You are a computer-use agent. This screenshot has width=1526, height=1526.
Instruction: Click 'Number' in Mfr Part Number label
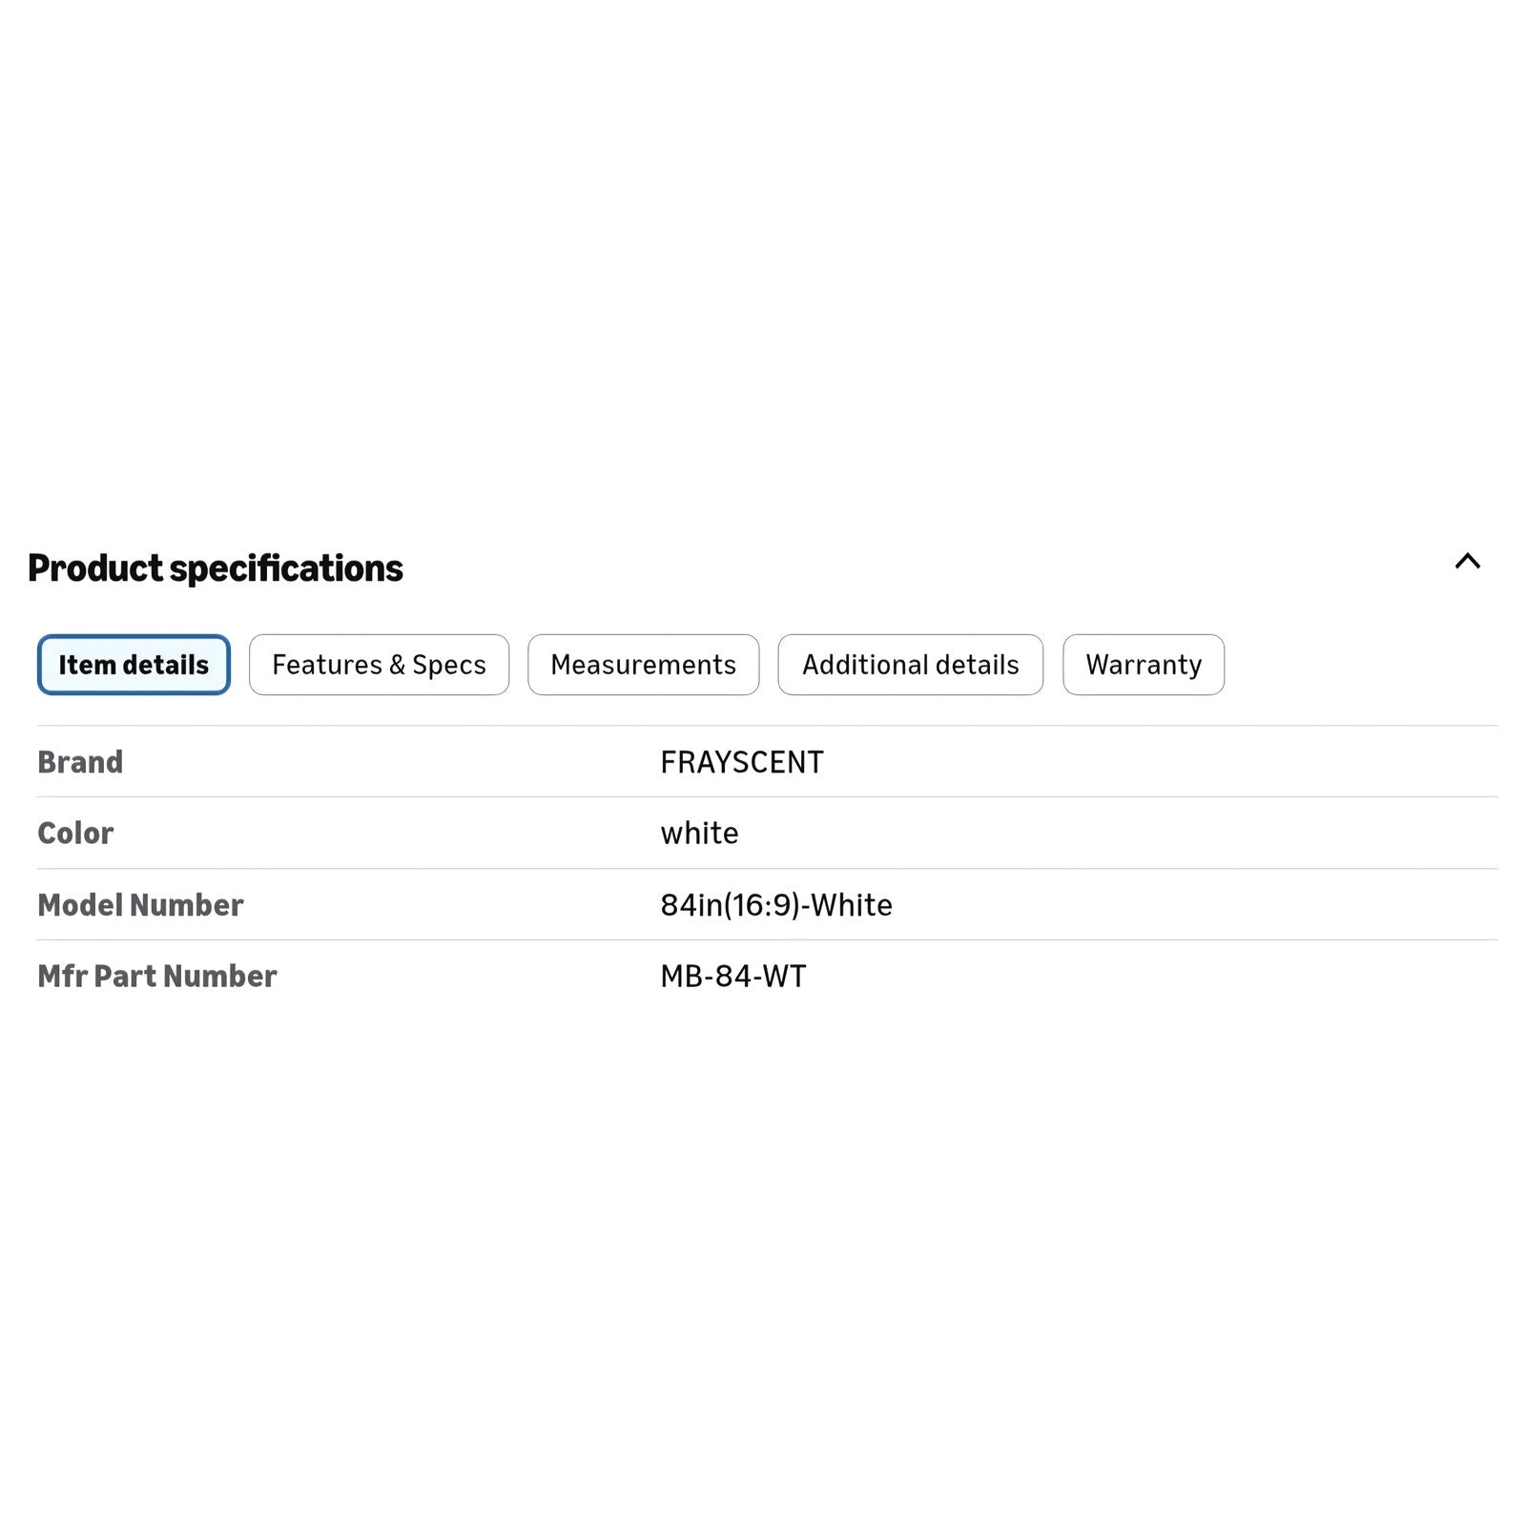click(220, 976)
